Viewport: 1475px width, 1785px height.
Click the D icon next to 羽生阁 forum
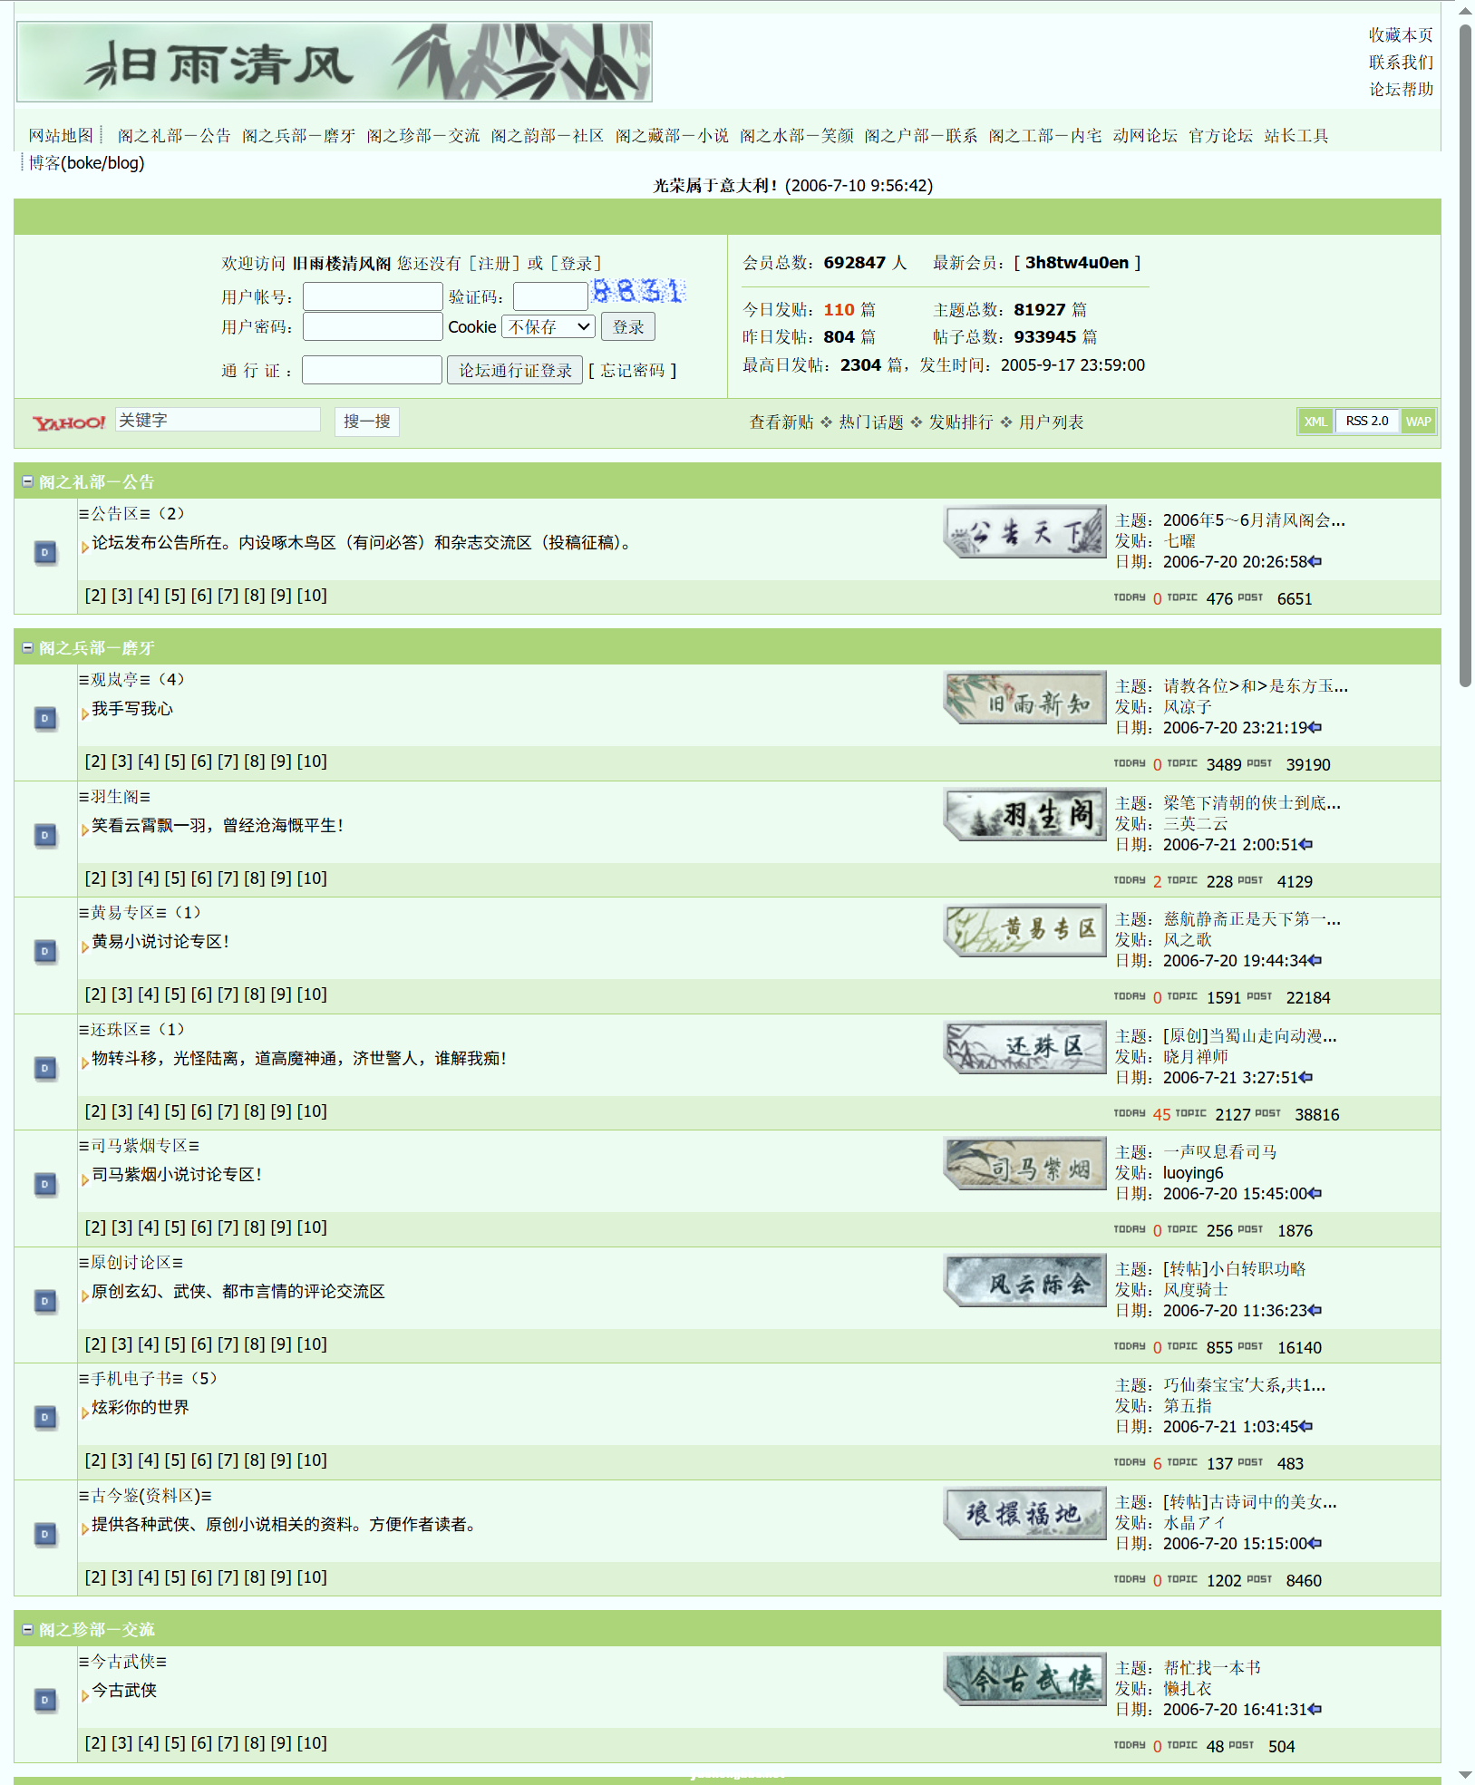(x=45, y=835)
